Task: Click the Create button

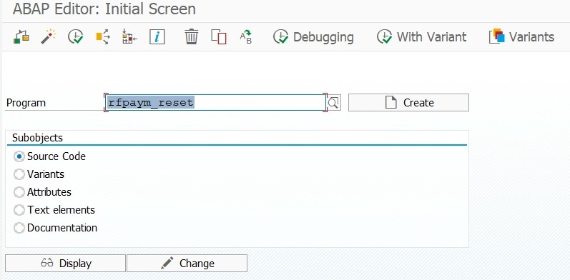Action: [408, 103]
